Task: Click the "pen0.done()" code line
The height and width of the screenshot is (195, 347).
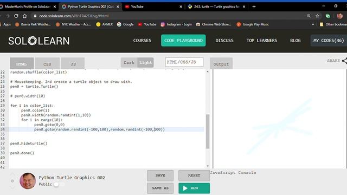Action: pos(22,153)
